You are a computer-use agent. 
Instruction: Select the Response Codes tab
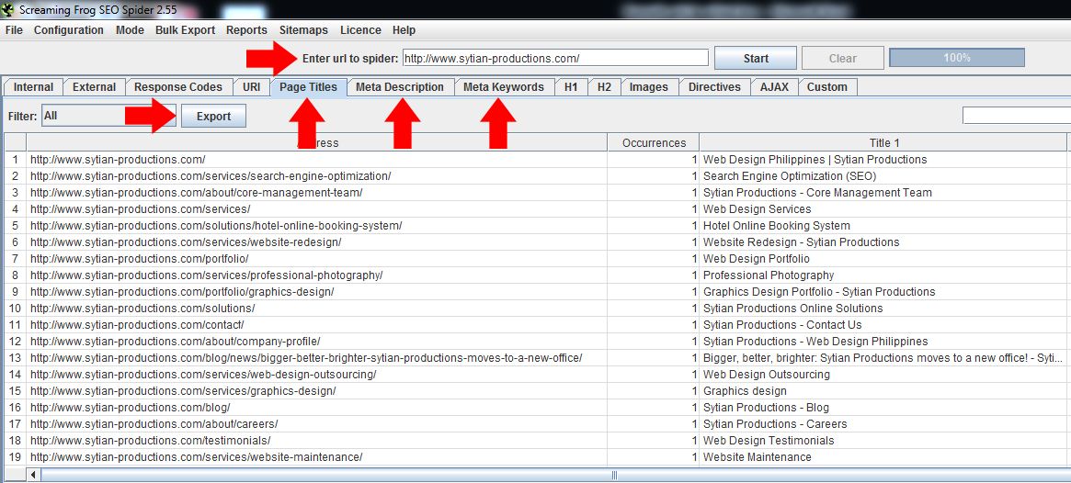[177, 87]
